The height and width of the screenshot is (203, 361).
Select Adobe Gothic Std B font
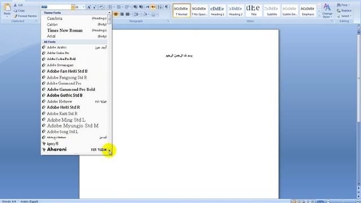[x=74, y=95]
